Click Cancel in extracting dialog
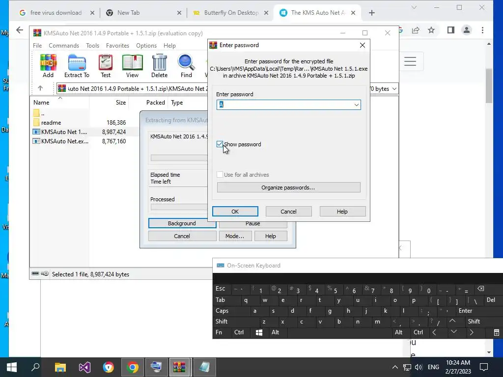The height and width of the screenshot is (377, 503). [182, 236]
